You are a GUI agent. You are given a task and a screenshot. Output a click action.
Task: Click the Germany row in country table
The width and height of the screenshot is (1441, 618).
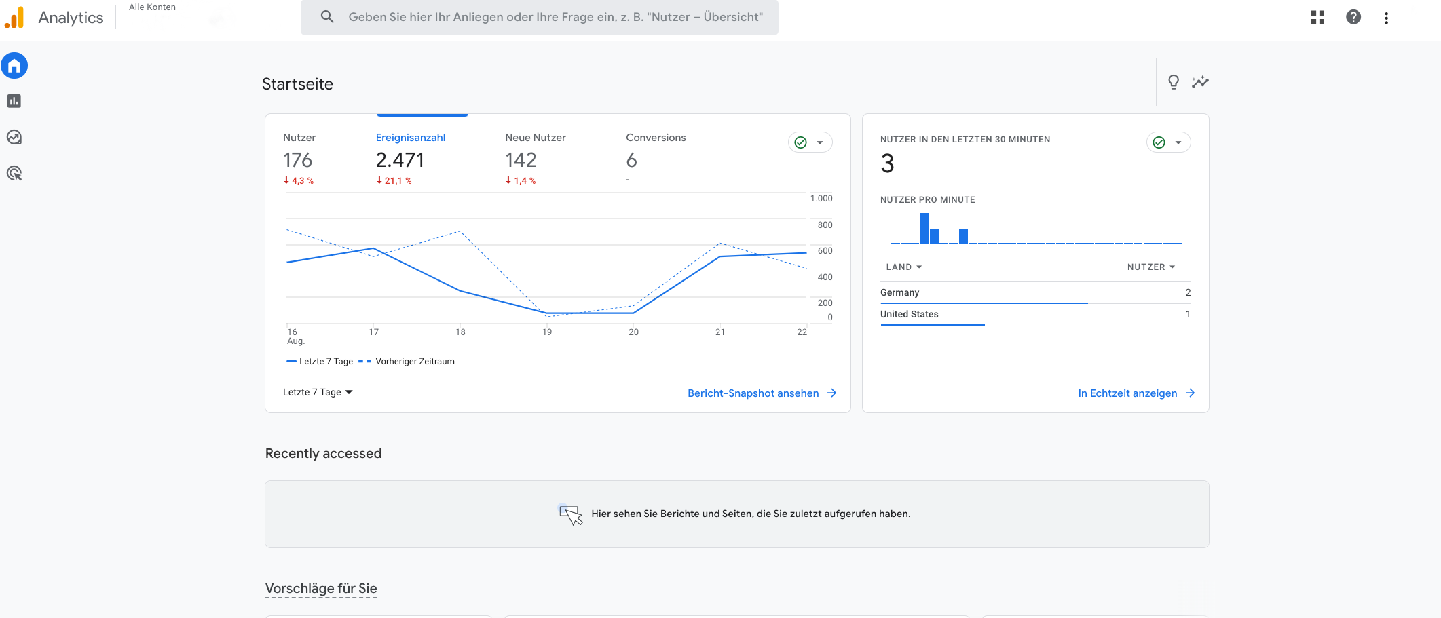click(1035, 293)
